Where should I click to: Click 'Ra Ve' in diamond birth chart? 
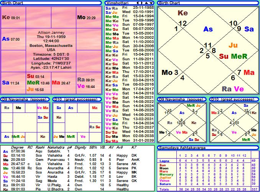[233, 89]
